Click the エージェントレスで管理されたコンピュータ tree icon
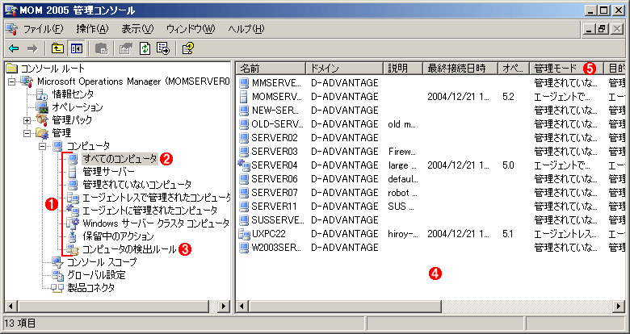This screenshot has height=334, width=630. [x=73, y=198]
